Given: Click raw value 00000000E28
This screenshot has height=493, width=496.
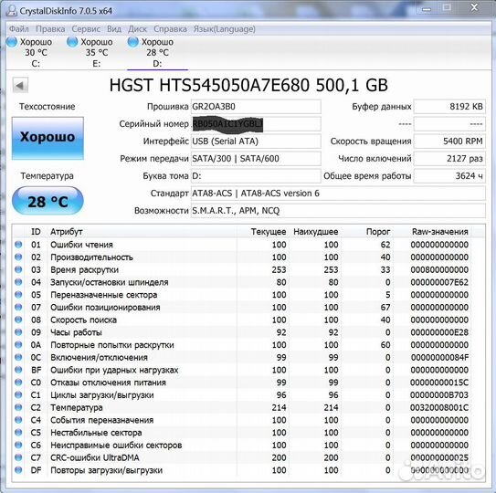Looking at the screenshot, I should [x=439, y=332].
